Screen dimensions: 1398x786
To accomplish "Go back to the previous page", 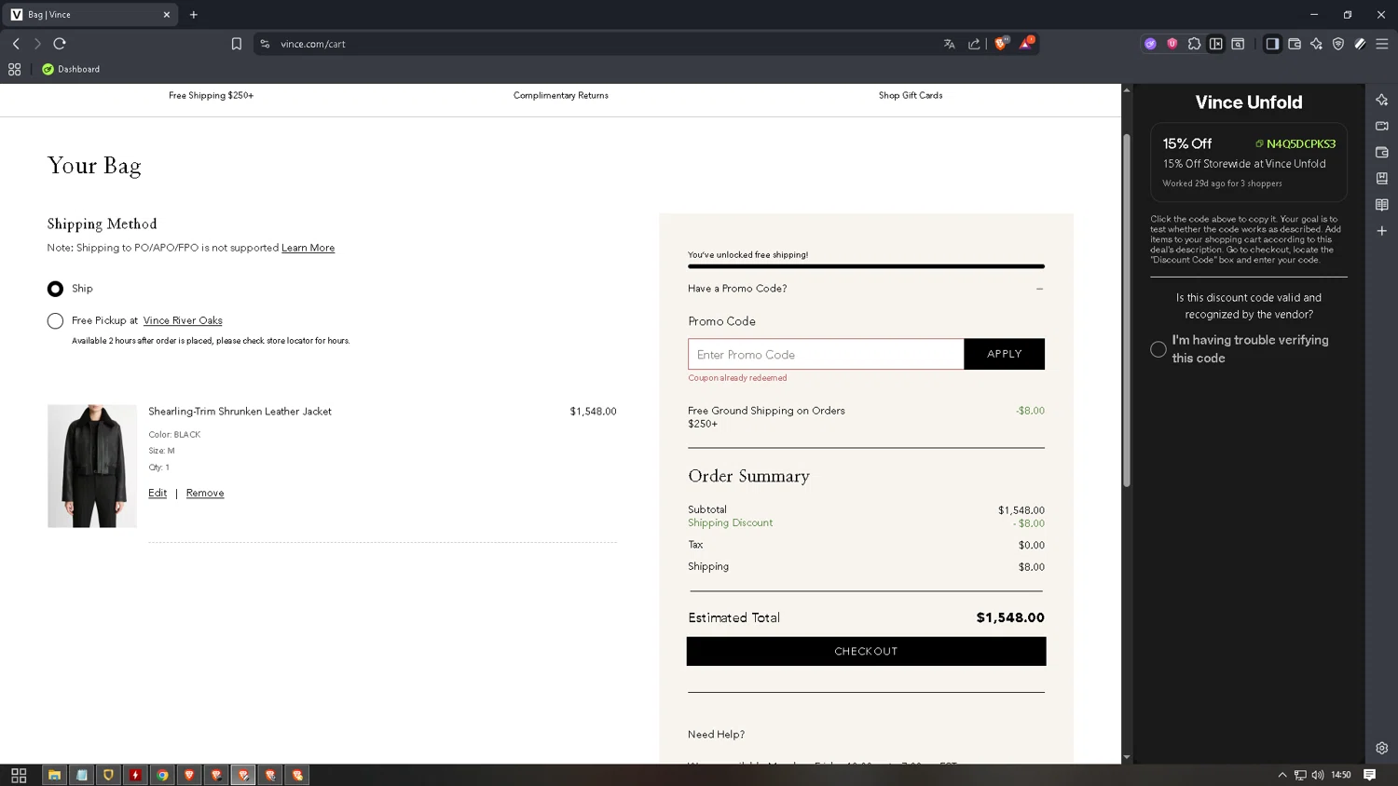I will (x=16, y=44).
